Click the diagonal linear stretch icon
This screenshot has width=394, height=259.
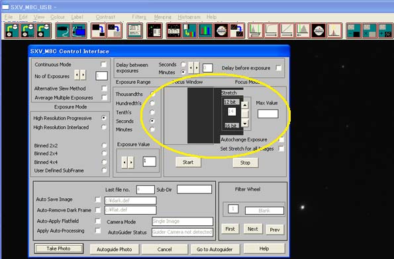[x=287, y=30]
